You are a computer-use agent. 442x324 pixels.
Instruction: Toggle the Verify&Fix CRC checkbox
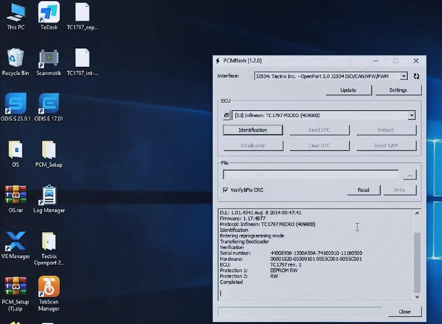pos(225,190)
